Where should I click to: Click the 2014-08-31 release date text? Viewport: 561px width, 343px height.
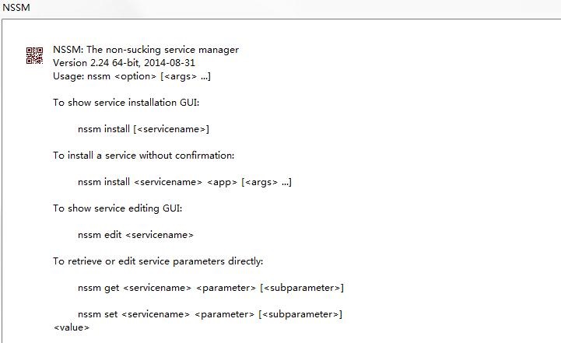pos(170,62)
